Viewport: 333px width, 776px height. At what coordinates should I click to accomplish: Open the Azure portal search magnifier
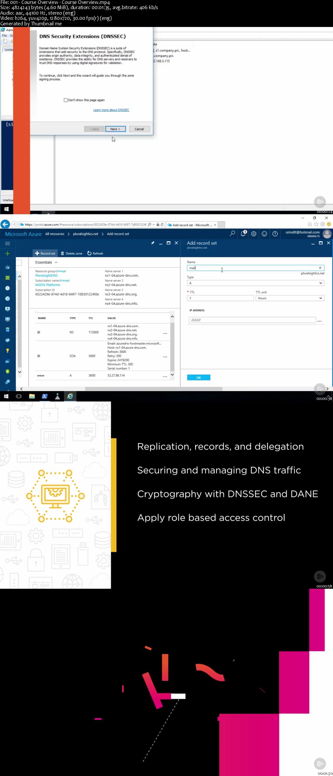pos(232,233)
